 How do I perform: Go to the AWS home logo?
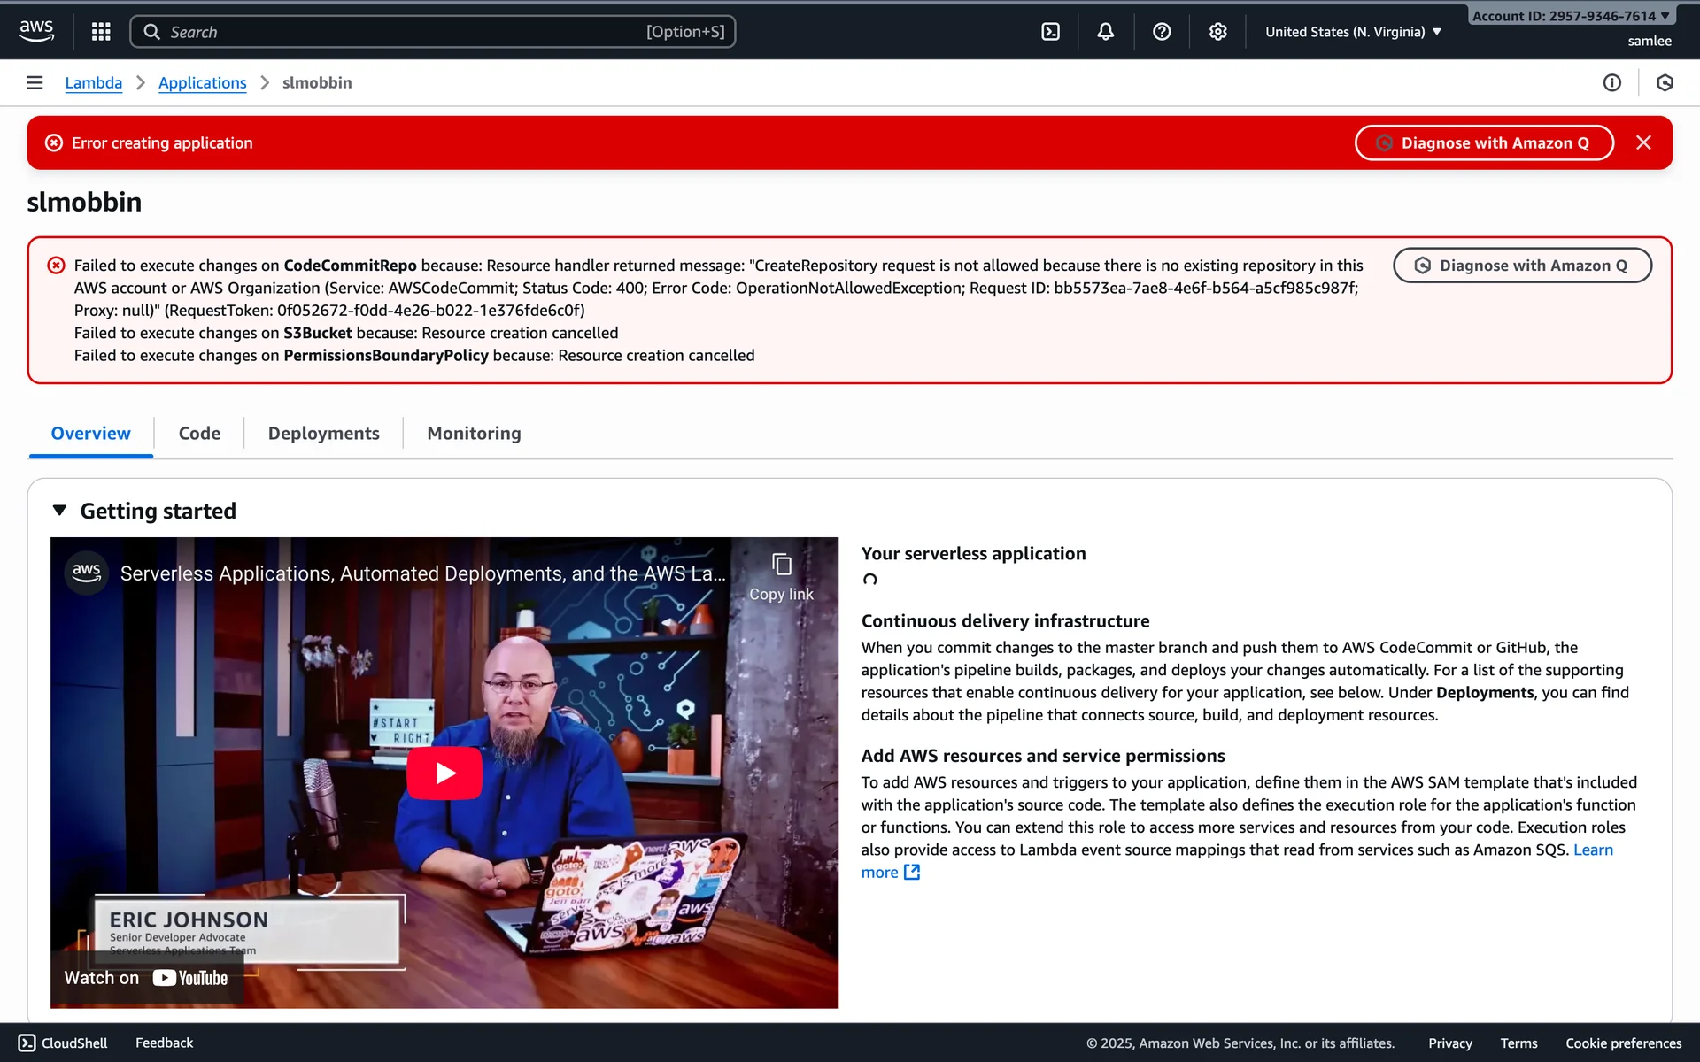click(37, 31)
